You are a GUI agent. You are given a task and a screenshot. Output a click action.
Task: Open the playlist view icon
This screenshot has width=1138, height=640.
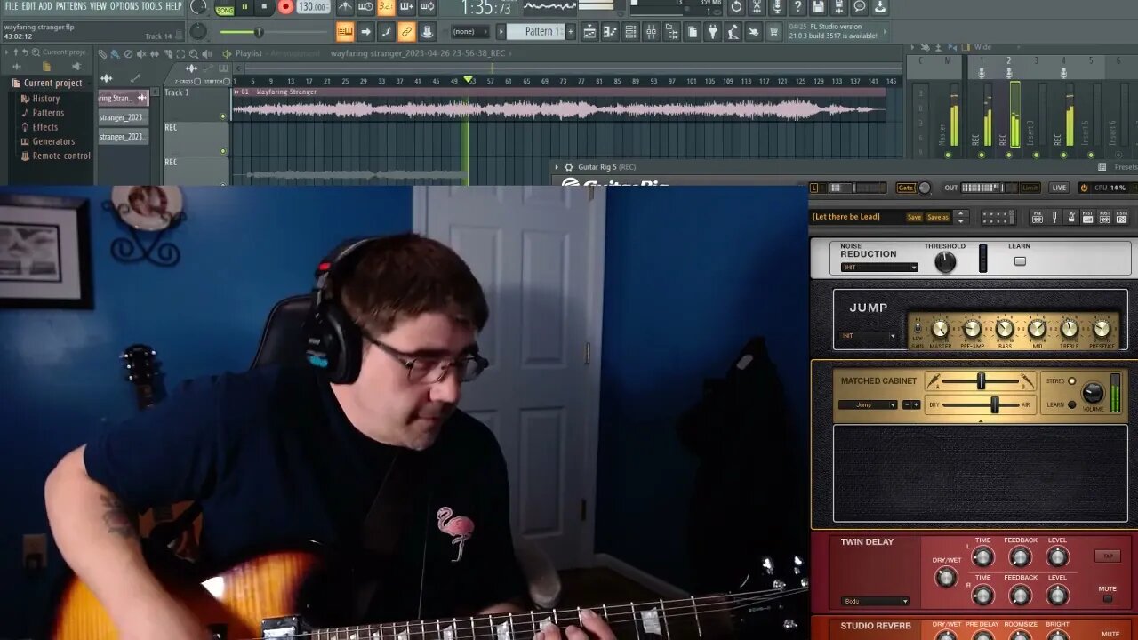coord(589,31)
